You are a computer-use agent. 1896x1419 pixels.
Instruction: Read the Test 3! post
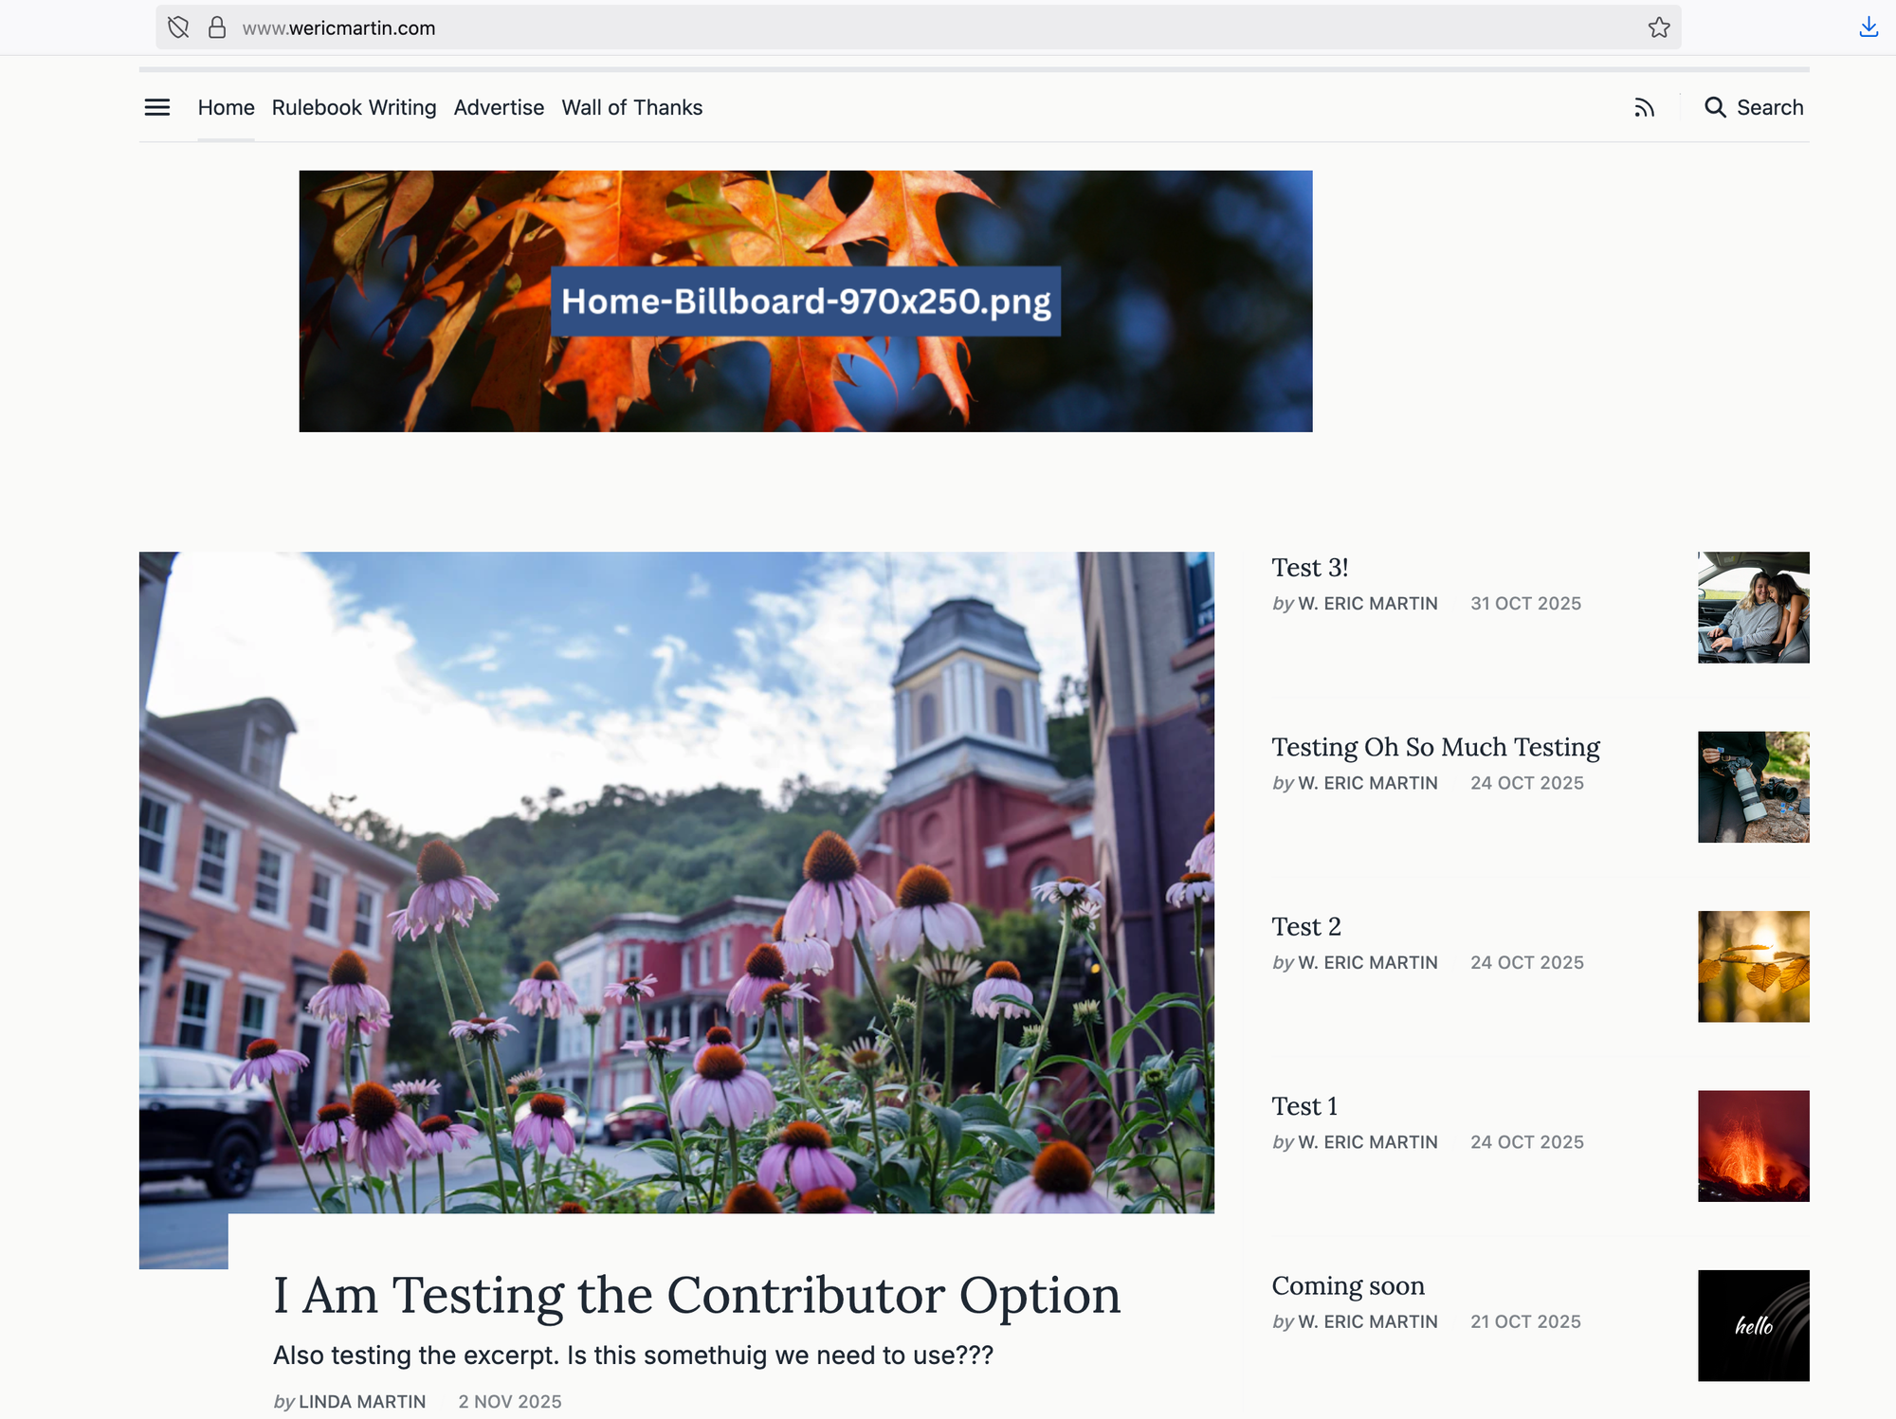click(x=1310, y=567)
